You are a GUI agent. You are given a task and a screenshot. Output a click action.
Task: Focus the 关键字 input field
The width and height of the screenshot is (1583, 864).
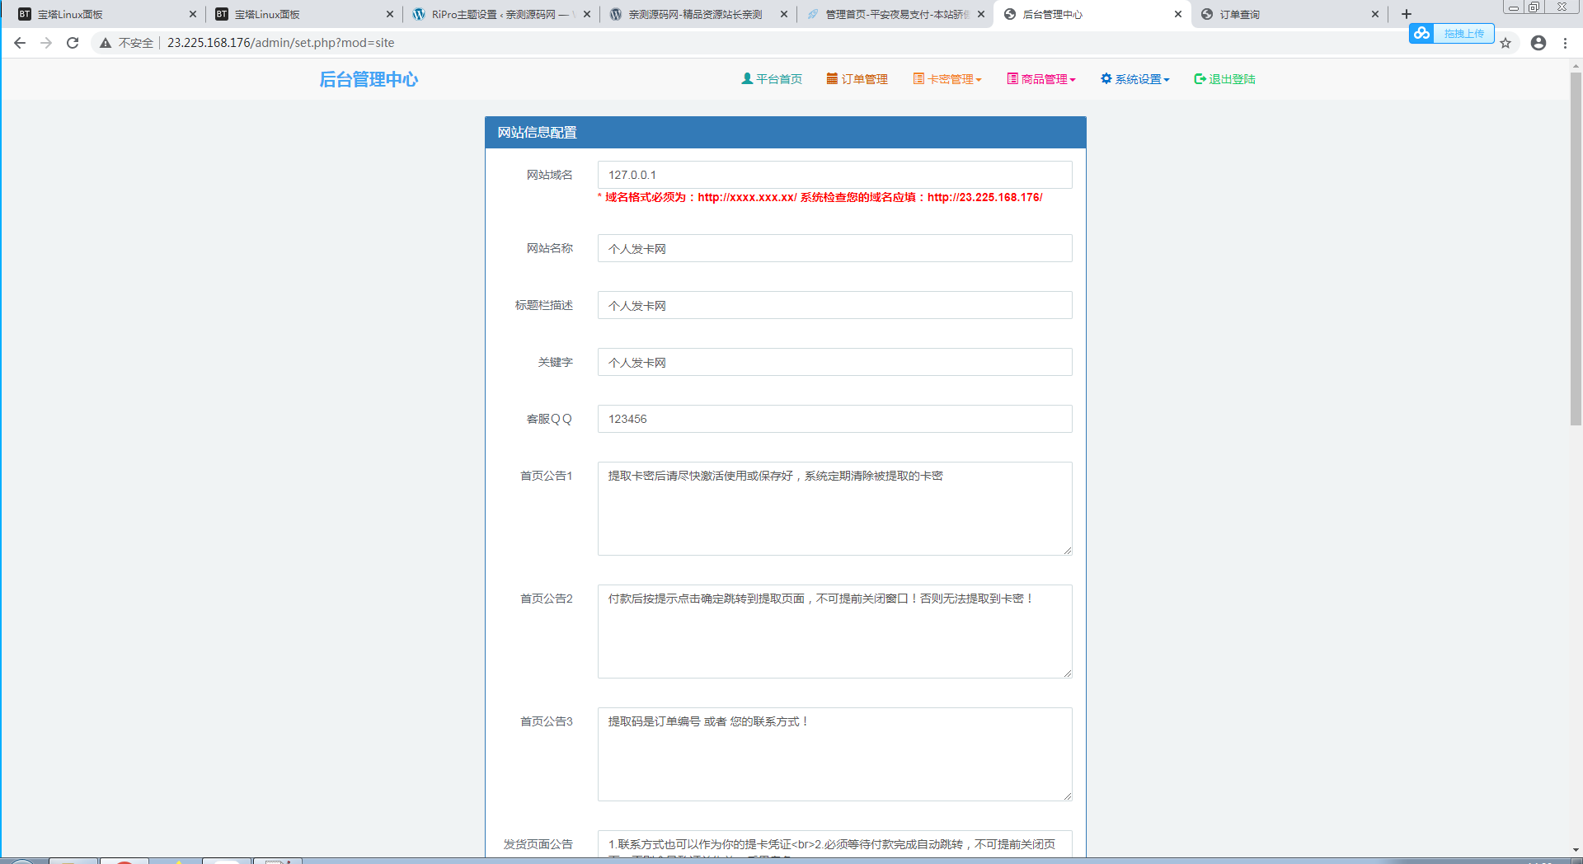tap(834, 362)
